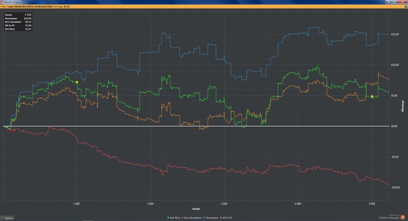Click the 5 000 x-axis label
Viewport: 408px width, 221px height.
[372, 204]
